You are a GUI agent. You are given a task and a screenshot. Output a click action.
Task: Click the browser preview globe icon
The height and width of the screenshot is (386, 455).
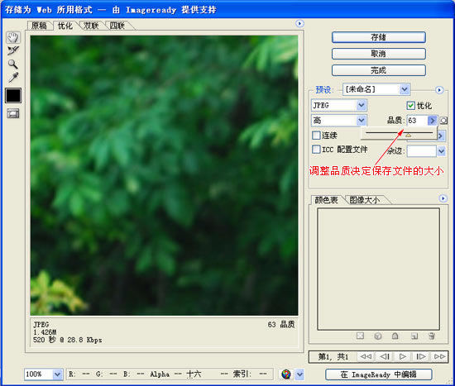pos(286,374)
